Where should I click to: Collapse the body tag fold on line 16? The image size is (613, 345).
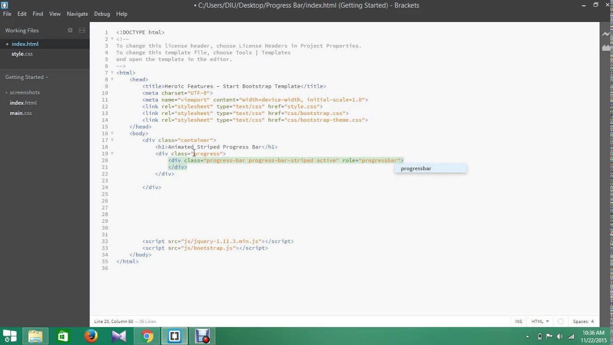tap(112, 133)
